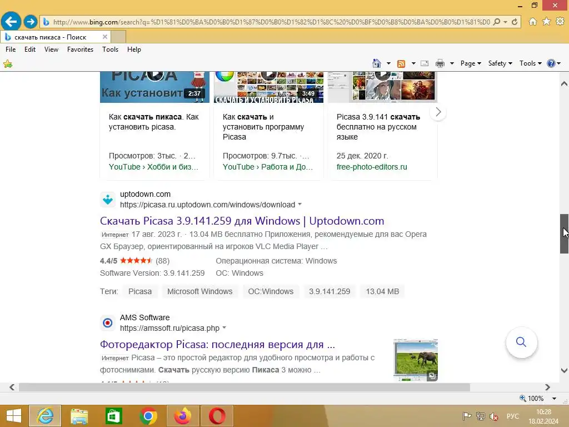Click the OC:Windows tag chip
Viewport: 569px width, 427px height.
coord(271,291)
